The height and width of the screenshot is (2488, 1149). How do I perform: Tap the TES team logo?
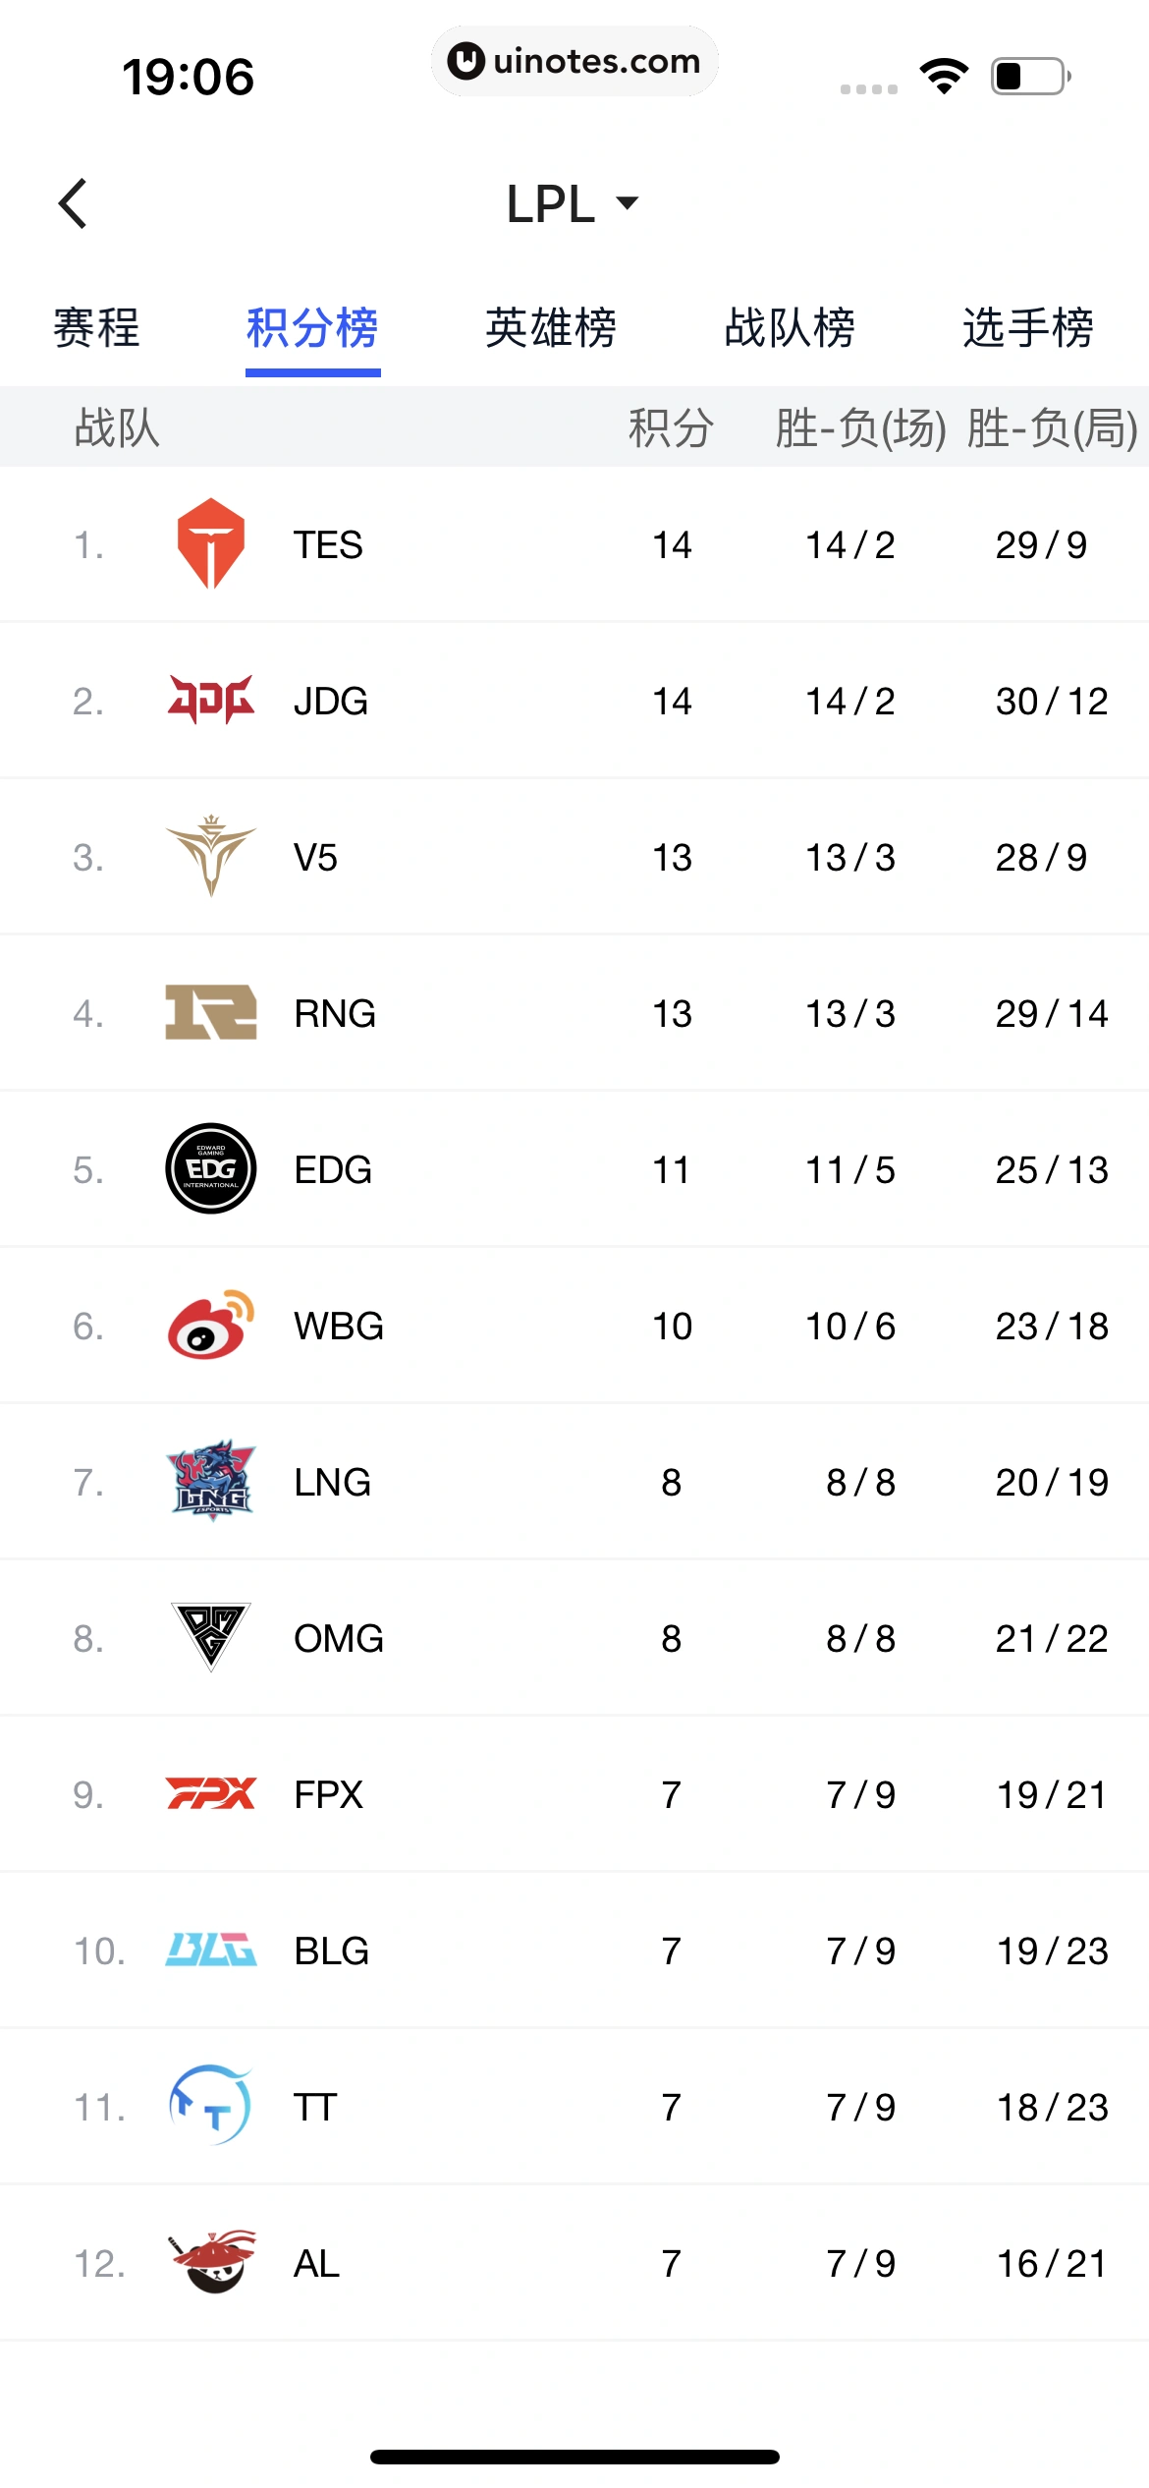210,543
